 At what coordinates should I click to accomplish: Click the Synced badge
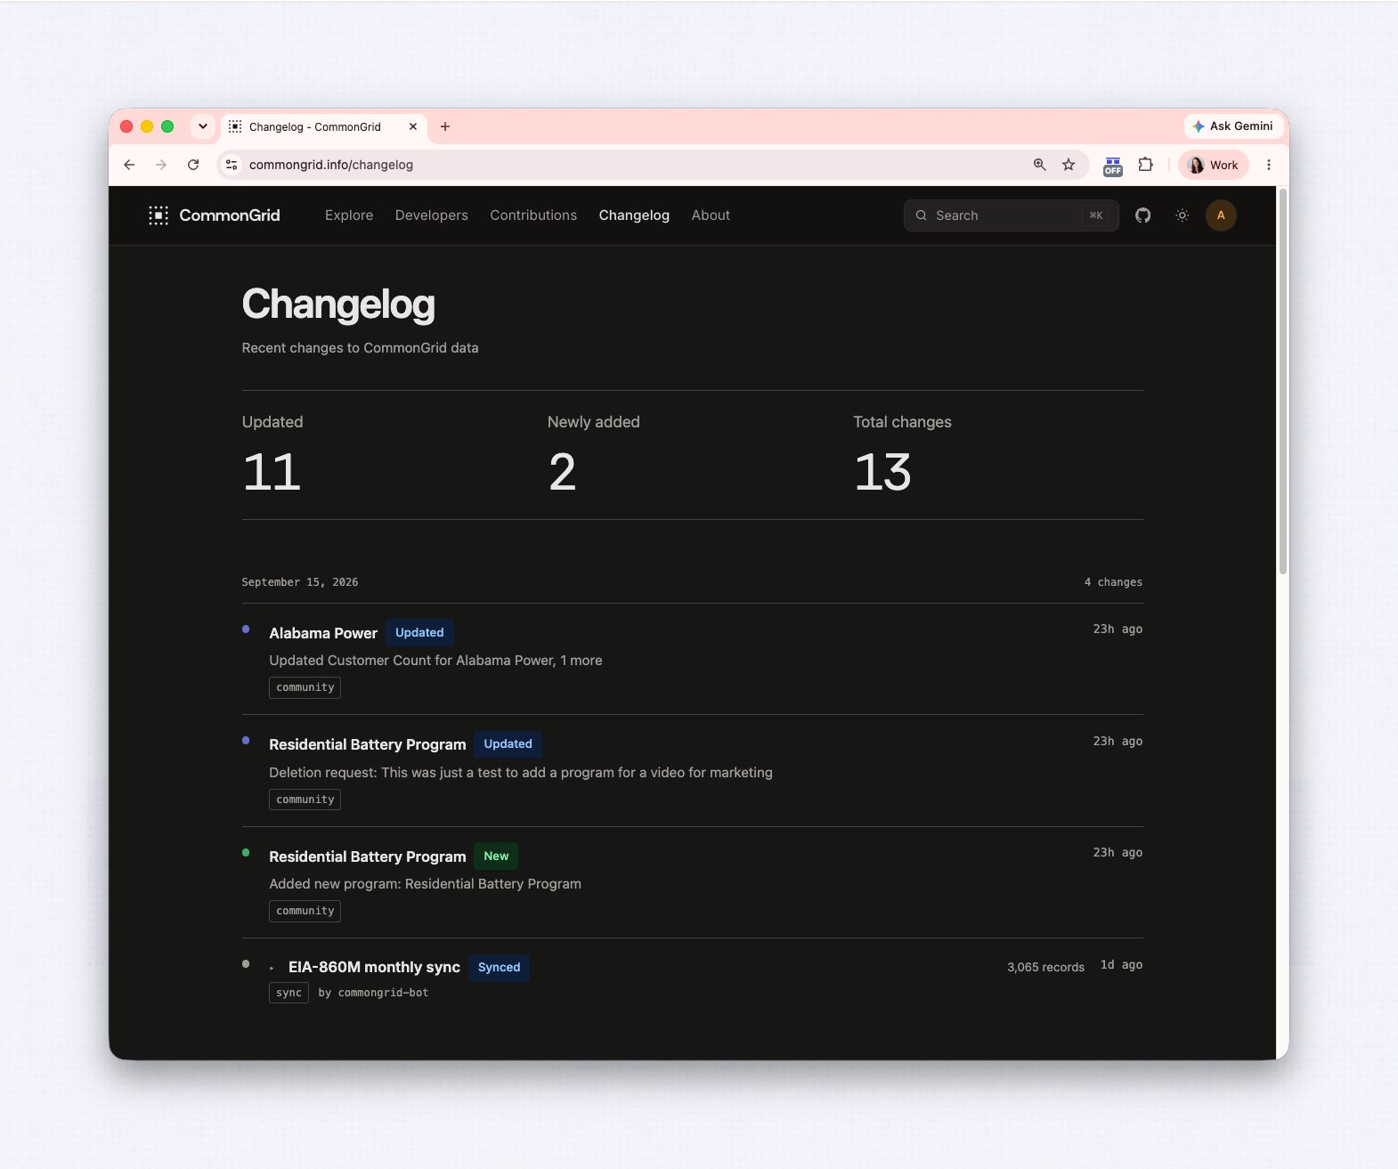coord(499,968)
